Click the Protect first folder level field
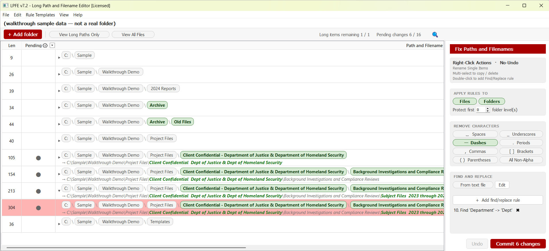Screen dimensions: 549x251 click(x=481, y=110)
